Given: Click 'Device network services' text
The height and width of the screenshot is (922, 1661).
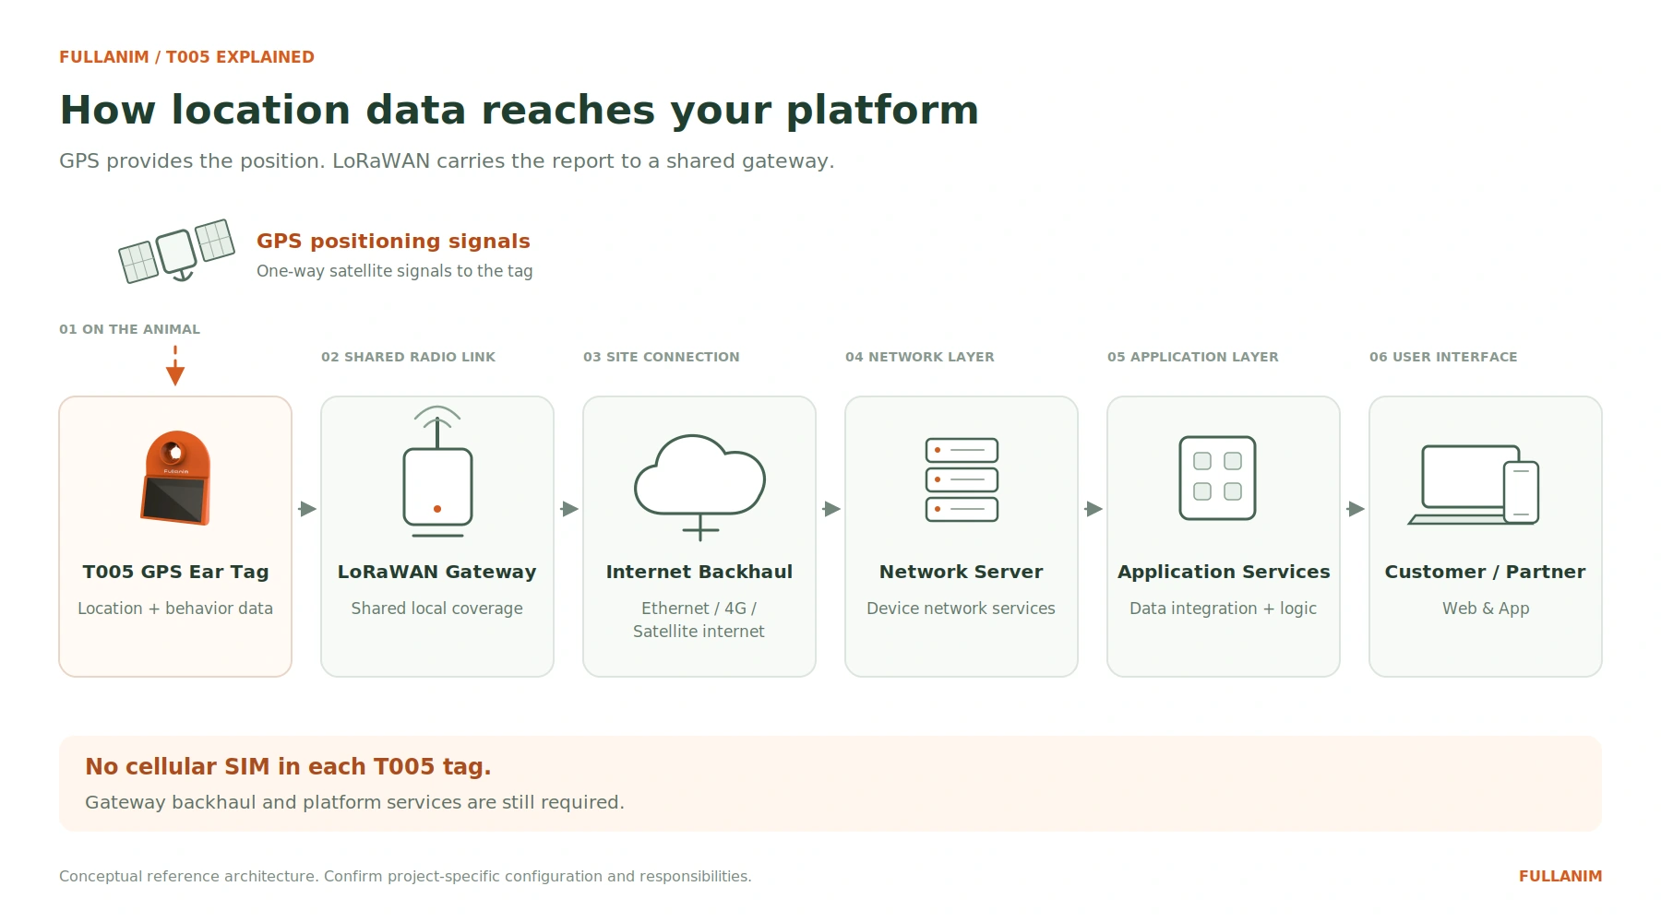Looking at the screenshot, I should click(x=962, y=609).
